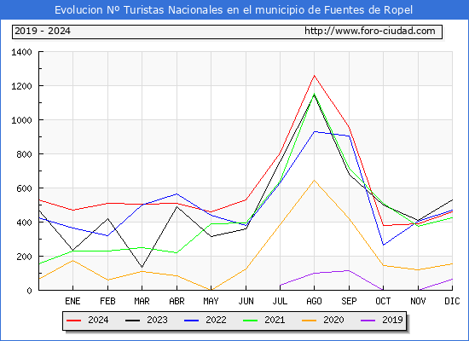The height and width of the screenshot is (341, 469).
Task: Click the chart title about Fuentes de Ropel
Action: 234,10
